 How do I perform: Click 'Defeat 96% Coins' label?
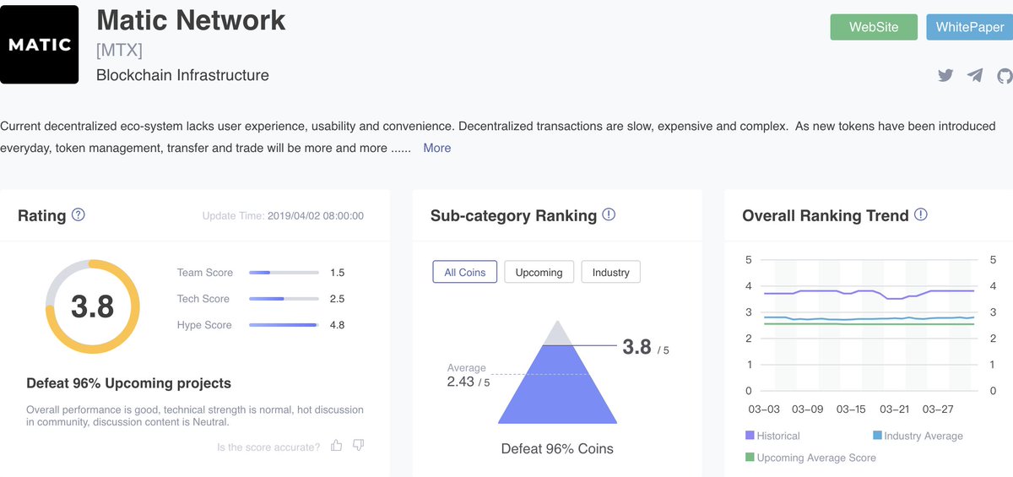coord(557,448)
